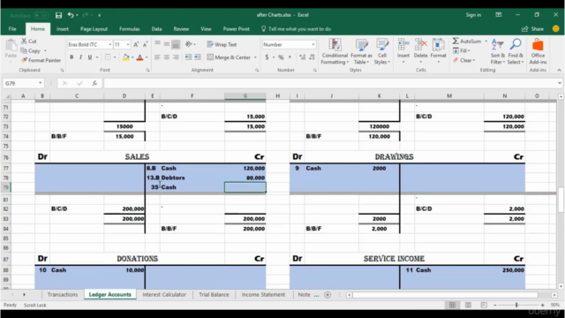The width and height of the screenshot is (565, 318).
Task: Switch to Page Layout view icon
Action: 468,305
